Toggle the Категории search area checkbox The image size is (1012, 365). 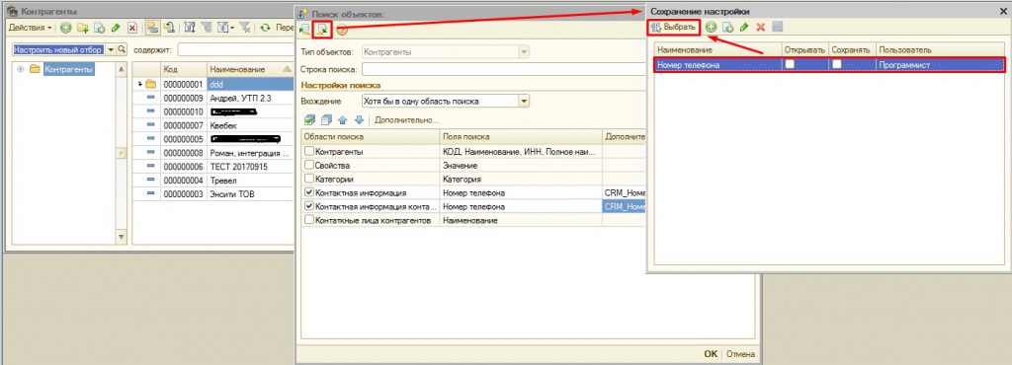(309, 179)
